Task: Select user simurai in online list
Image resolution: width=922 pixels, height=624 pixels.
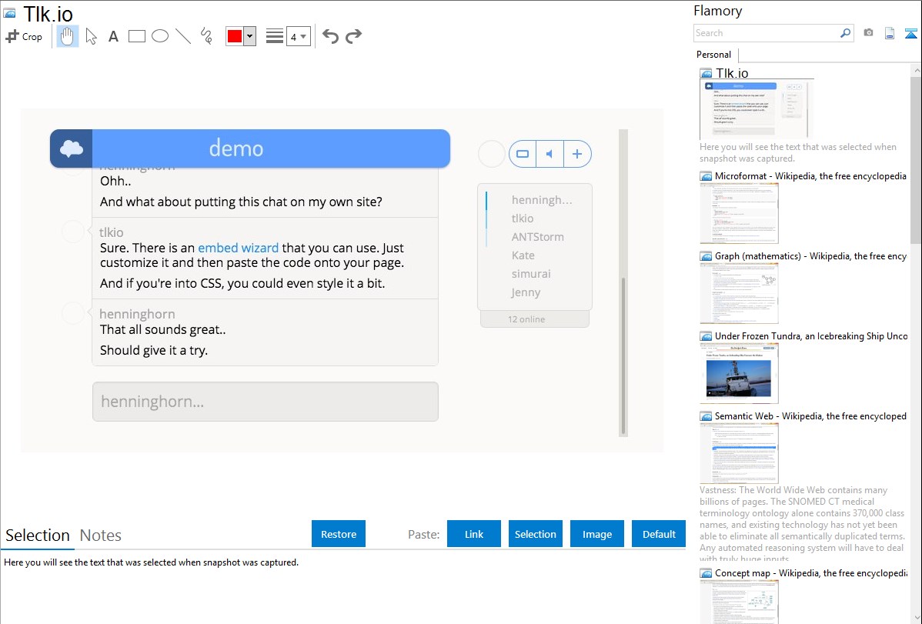Action: [x=531, y=273]
